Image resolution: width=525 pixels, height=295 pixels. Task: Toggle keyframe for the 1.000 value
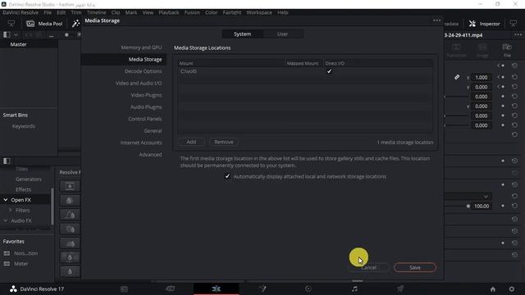pyautogui.click(x=503, y=77)
